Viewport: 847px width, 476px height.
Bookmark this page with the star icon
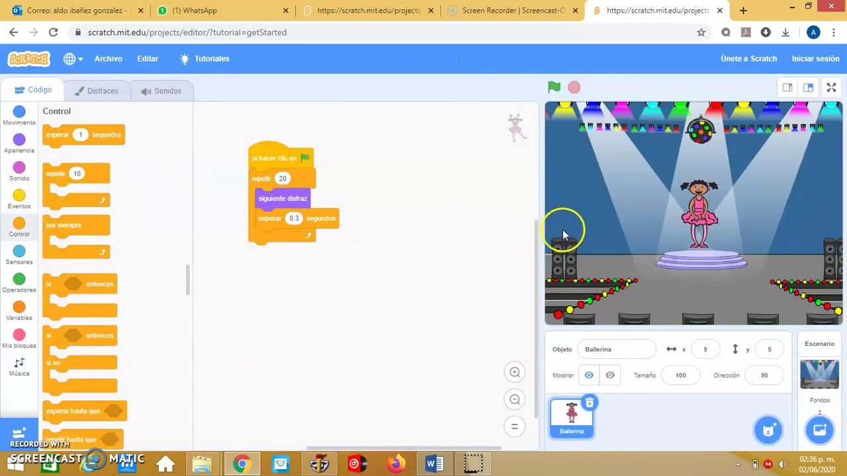tap(701, 32)
